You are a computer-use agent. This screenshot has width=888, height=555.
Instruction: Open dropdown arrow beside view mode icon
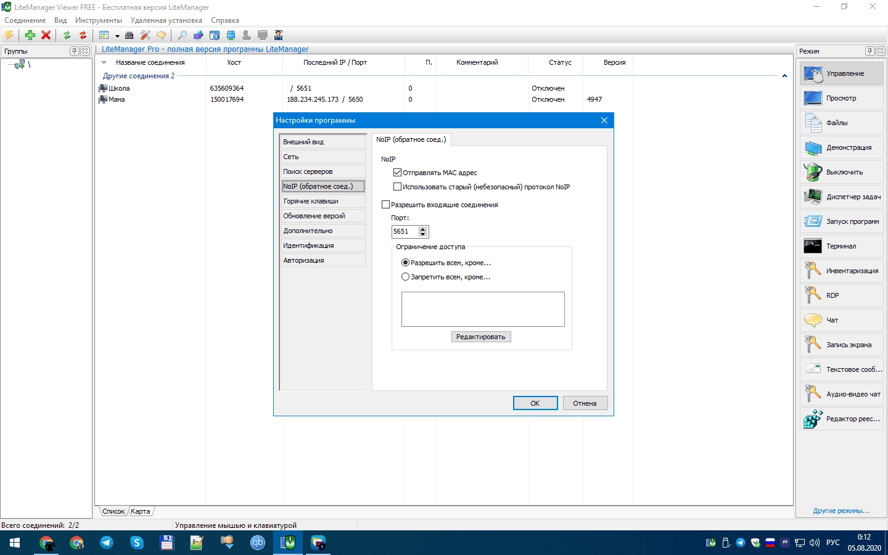point(117,36)
